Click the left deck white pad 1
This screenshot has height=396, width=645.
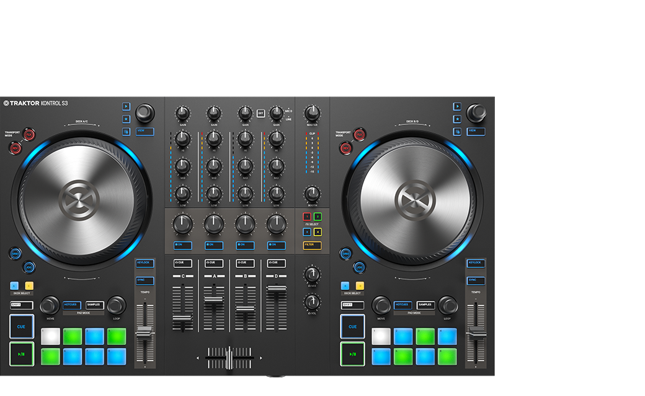(x=51, y=337)
